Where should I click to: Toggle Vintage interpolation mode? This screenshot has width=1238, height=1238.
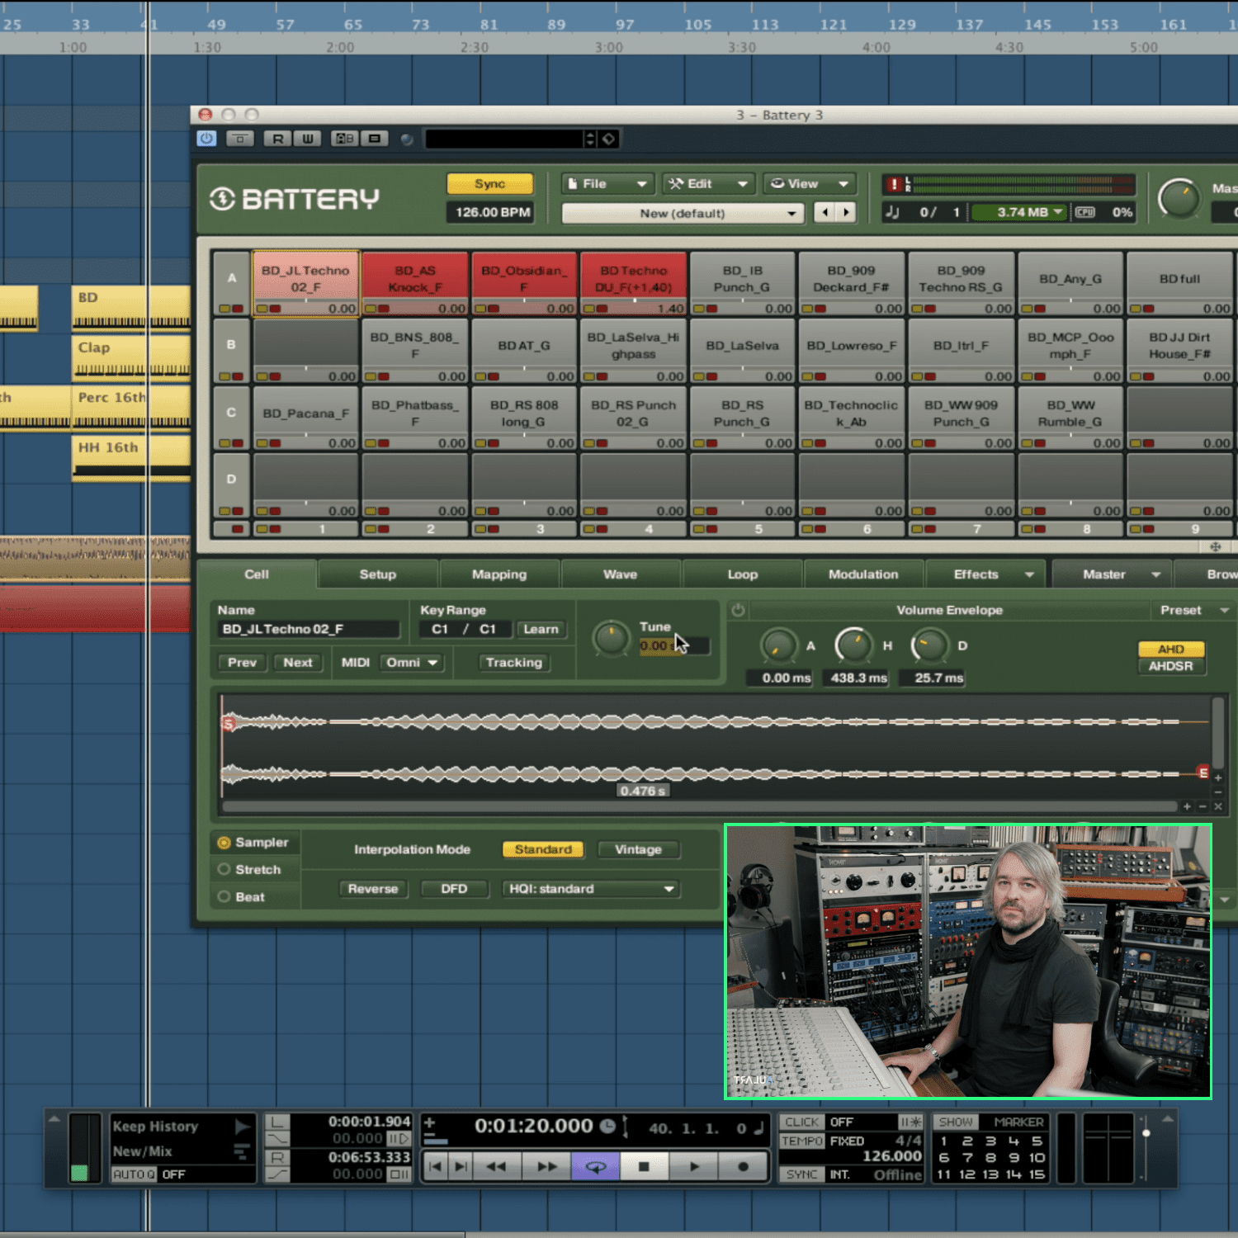pos(638,849)
